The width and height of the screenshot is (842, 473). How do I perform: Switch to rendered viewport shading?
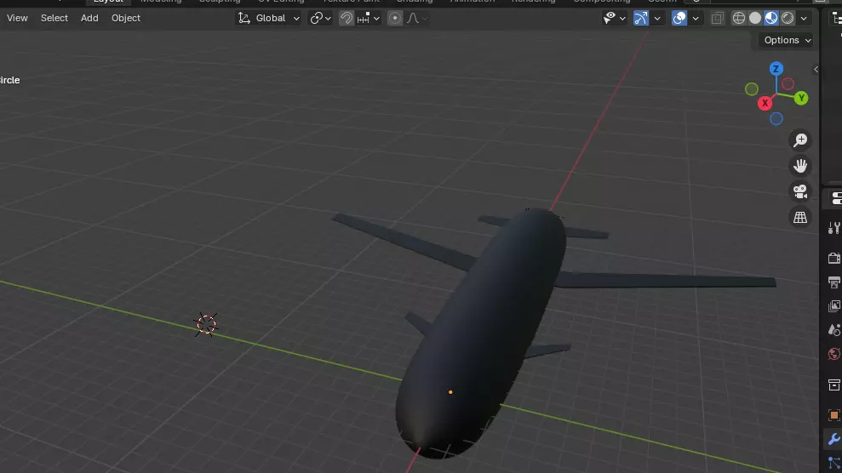coord(788,18)
